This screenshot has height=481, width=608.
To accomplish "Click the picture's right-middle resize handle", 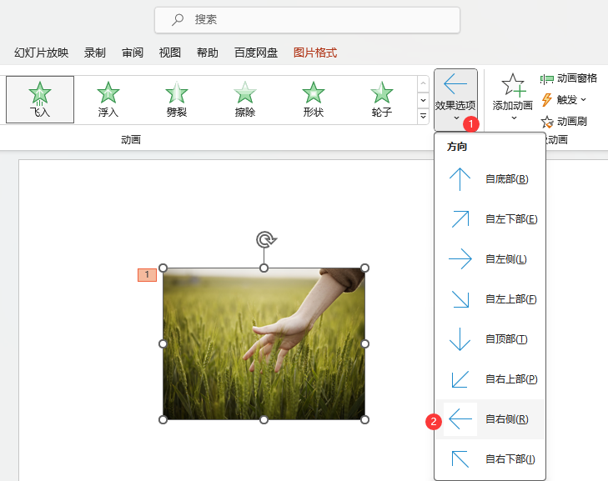I will coord(364,343).
